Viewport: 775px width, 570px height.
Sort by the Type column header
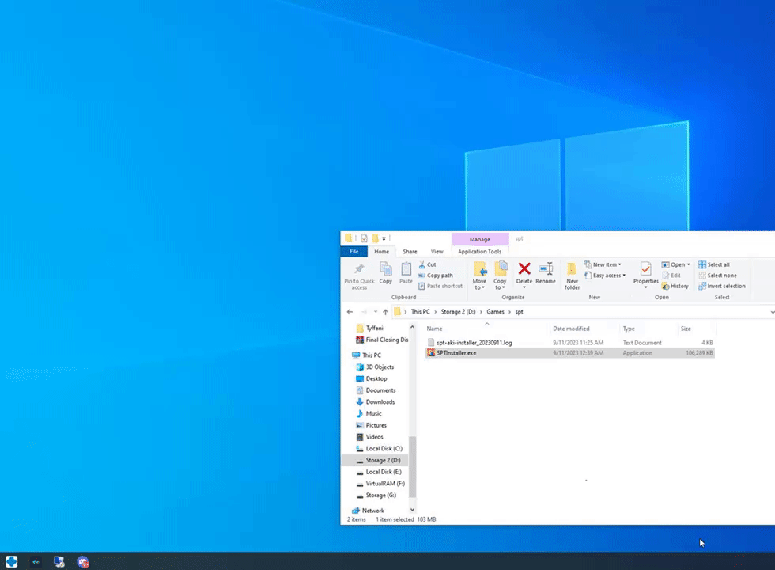[648, 329]
